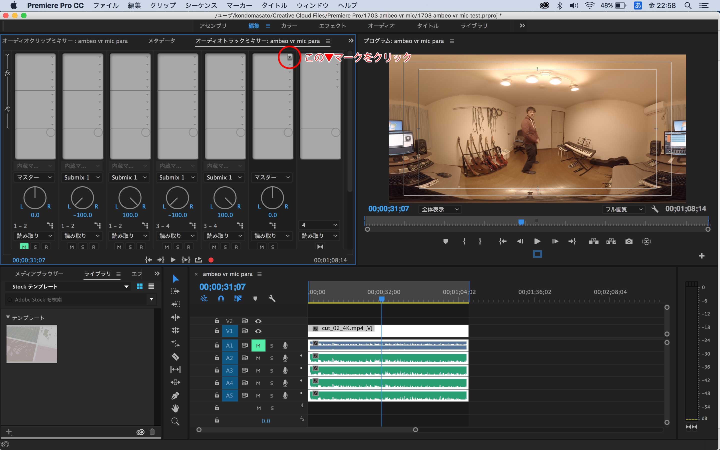Image resolution: width=720 pixels, height=450 pixels.
Task: Play sequence in Program monitor
Action: pos(537,241)
